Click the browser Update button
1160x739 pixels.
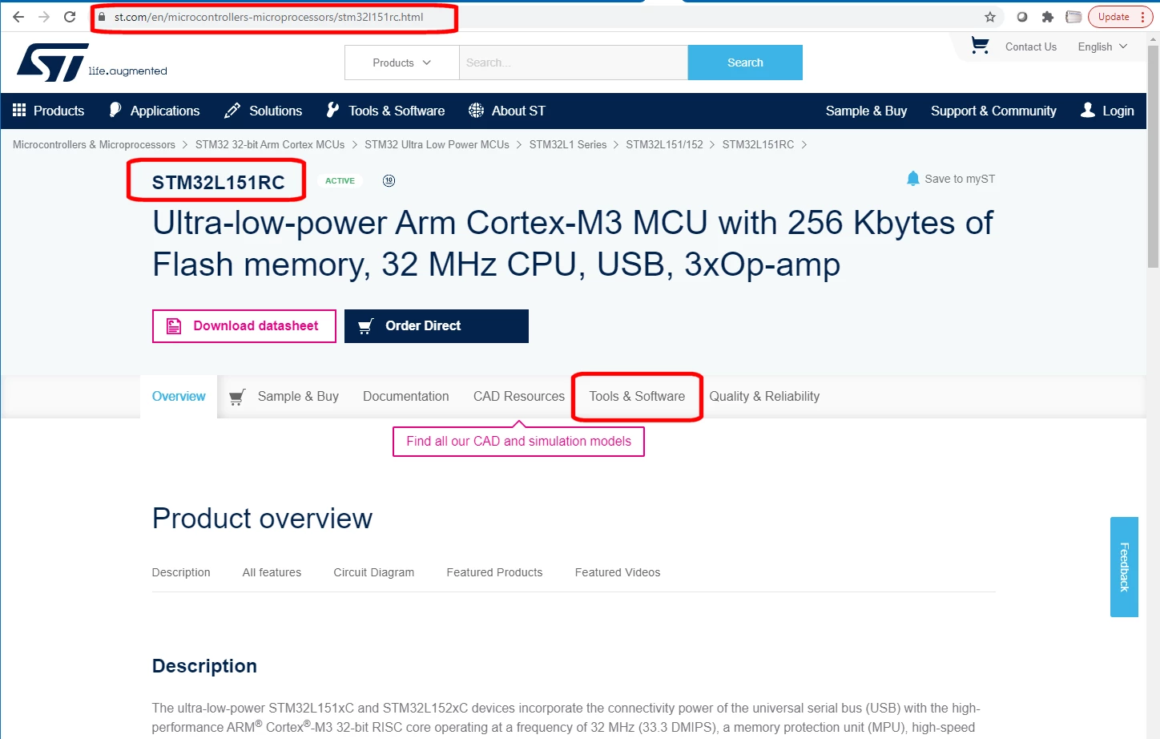click(x=1120, y=17)
